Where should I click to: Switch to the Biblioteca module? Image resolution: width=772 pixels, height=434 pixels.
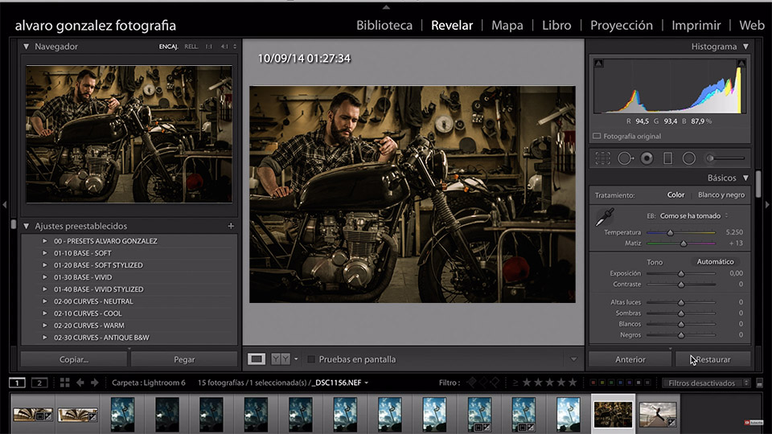coord(384,25)
